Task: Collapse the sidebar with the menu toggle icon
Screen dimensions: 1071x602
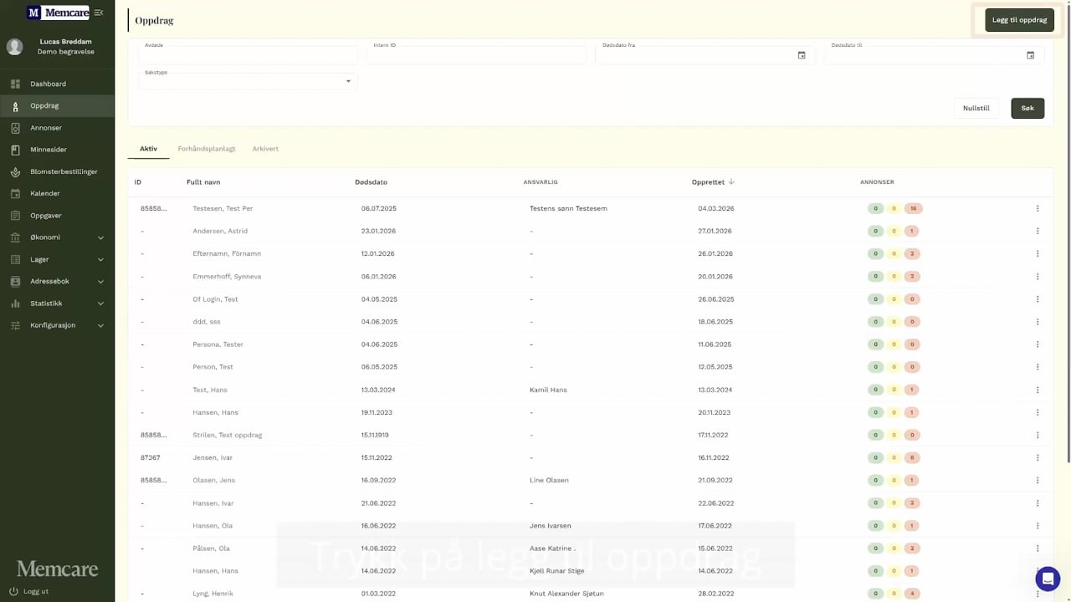Action: pyautogui.click(x=99, y=13)
